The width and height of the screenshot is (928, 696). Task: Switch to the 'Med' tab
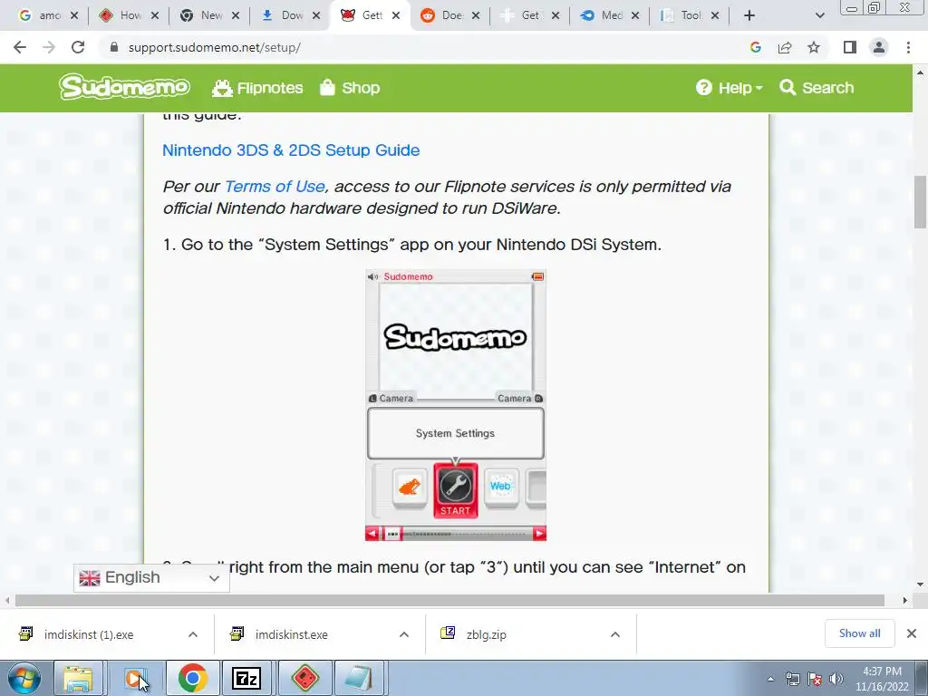click(x=610, y=15)
